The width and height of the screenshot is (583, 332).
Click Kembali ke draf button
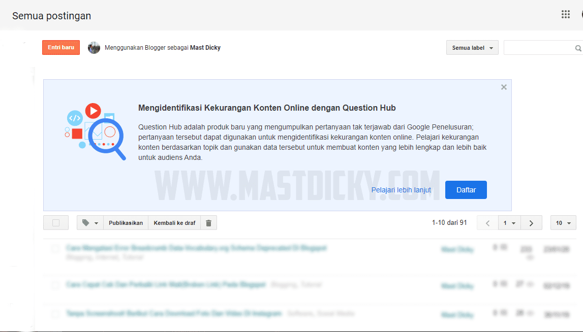174,223
